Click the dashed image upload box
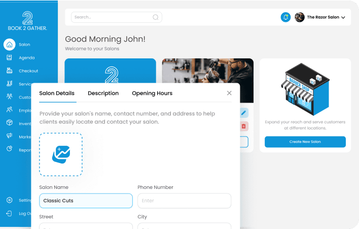 point(61,154)
